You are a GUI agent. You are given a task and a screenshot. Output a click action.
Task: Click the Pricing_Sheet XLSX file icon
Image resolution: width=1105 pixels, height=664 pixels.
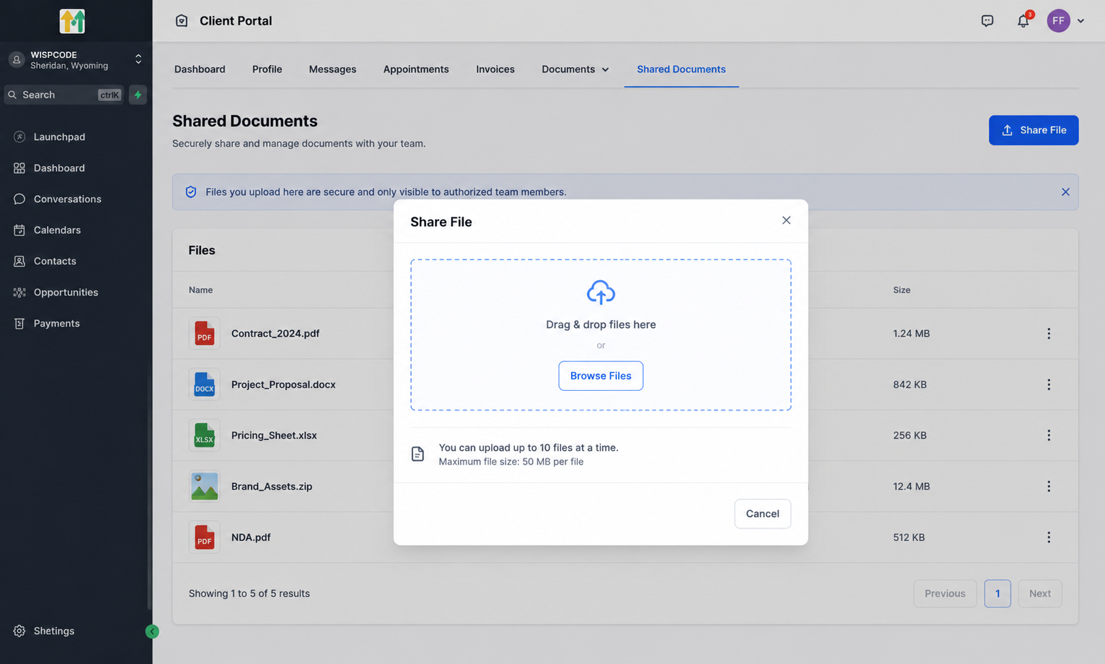point(204,435)
